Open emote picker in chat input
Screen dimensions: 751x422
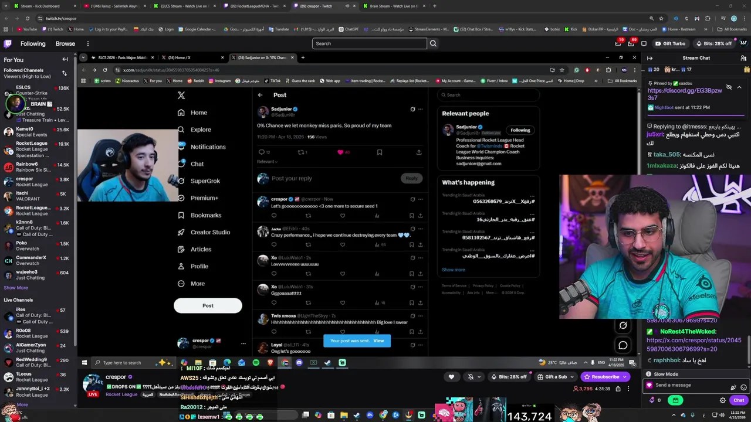[x=743, y=387]
